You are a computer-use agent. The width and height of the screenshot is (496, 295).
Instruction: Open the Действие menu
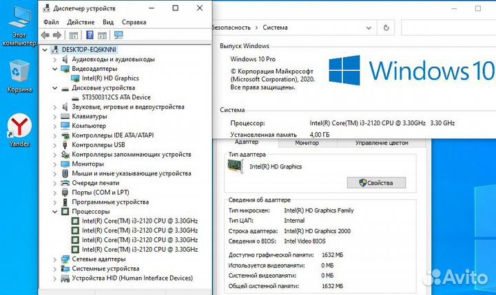coord(81,22)
